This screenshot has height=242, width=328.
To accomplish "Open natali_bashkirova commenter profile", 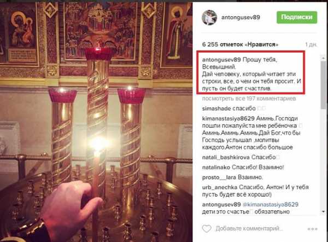I will 226,157.
